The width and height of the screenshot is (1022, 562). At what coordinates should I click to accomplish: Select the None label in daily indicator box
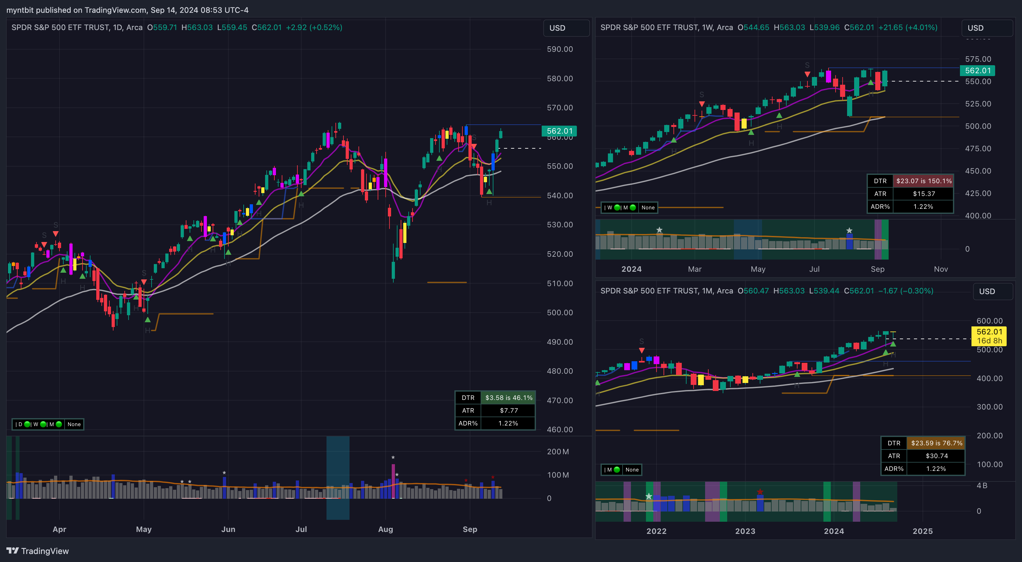tap(74, 424)
